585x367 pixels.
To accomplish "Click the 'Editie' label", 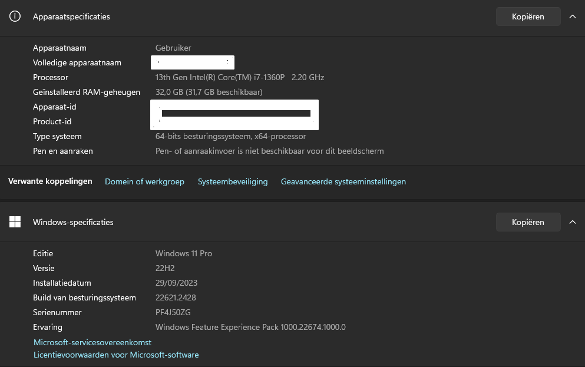I will click(x=43, y=254).
